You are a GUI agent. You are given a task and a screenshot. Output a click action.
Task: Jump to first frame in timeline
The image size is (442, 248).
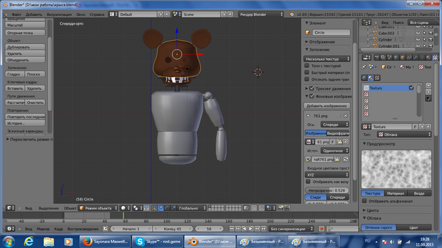click(232, 229)
